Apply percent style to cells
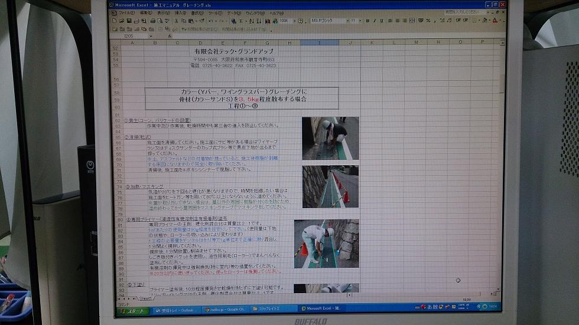579x325 pixels. point(428,21)
